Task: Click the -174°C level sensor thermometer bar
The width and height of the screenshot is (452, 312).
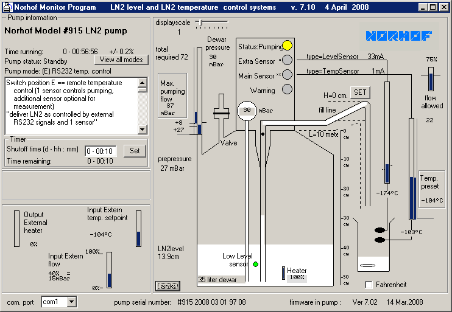Action: pos(387,133)
